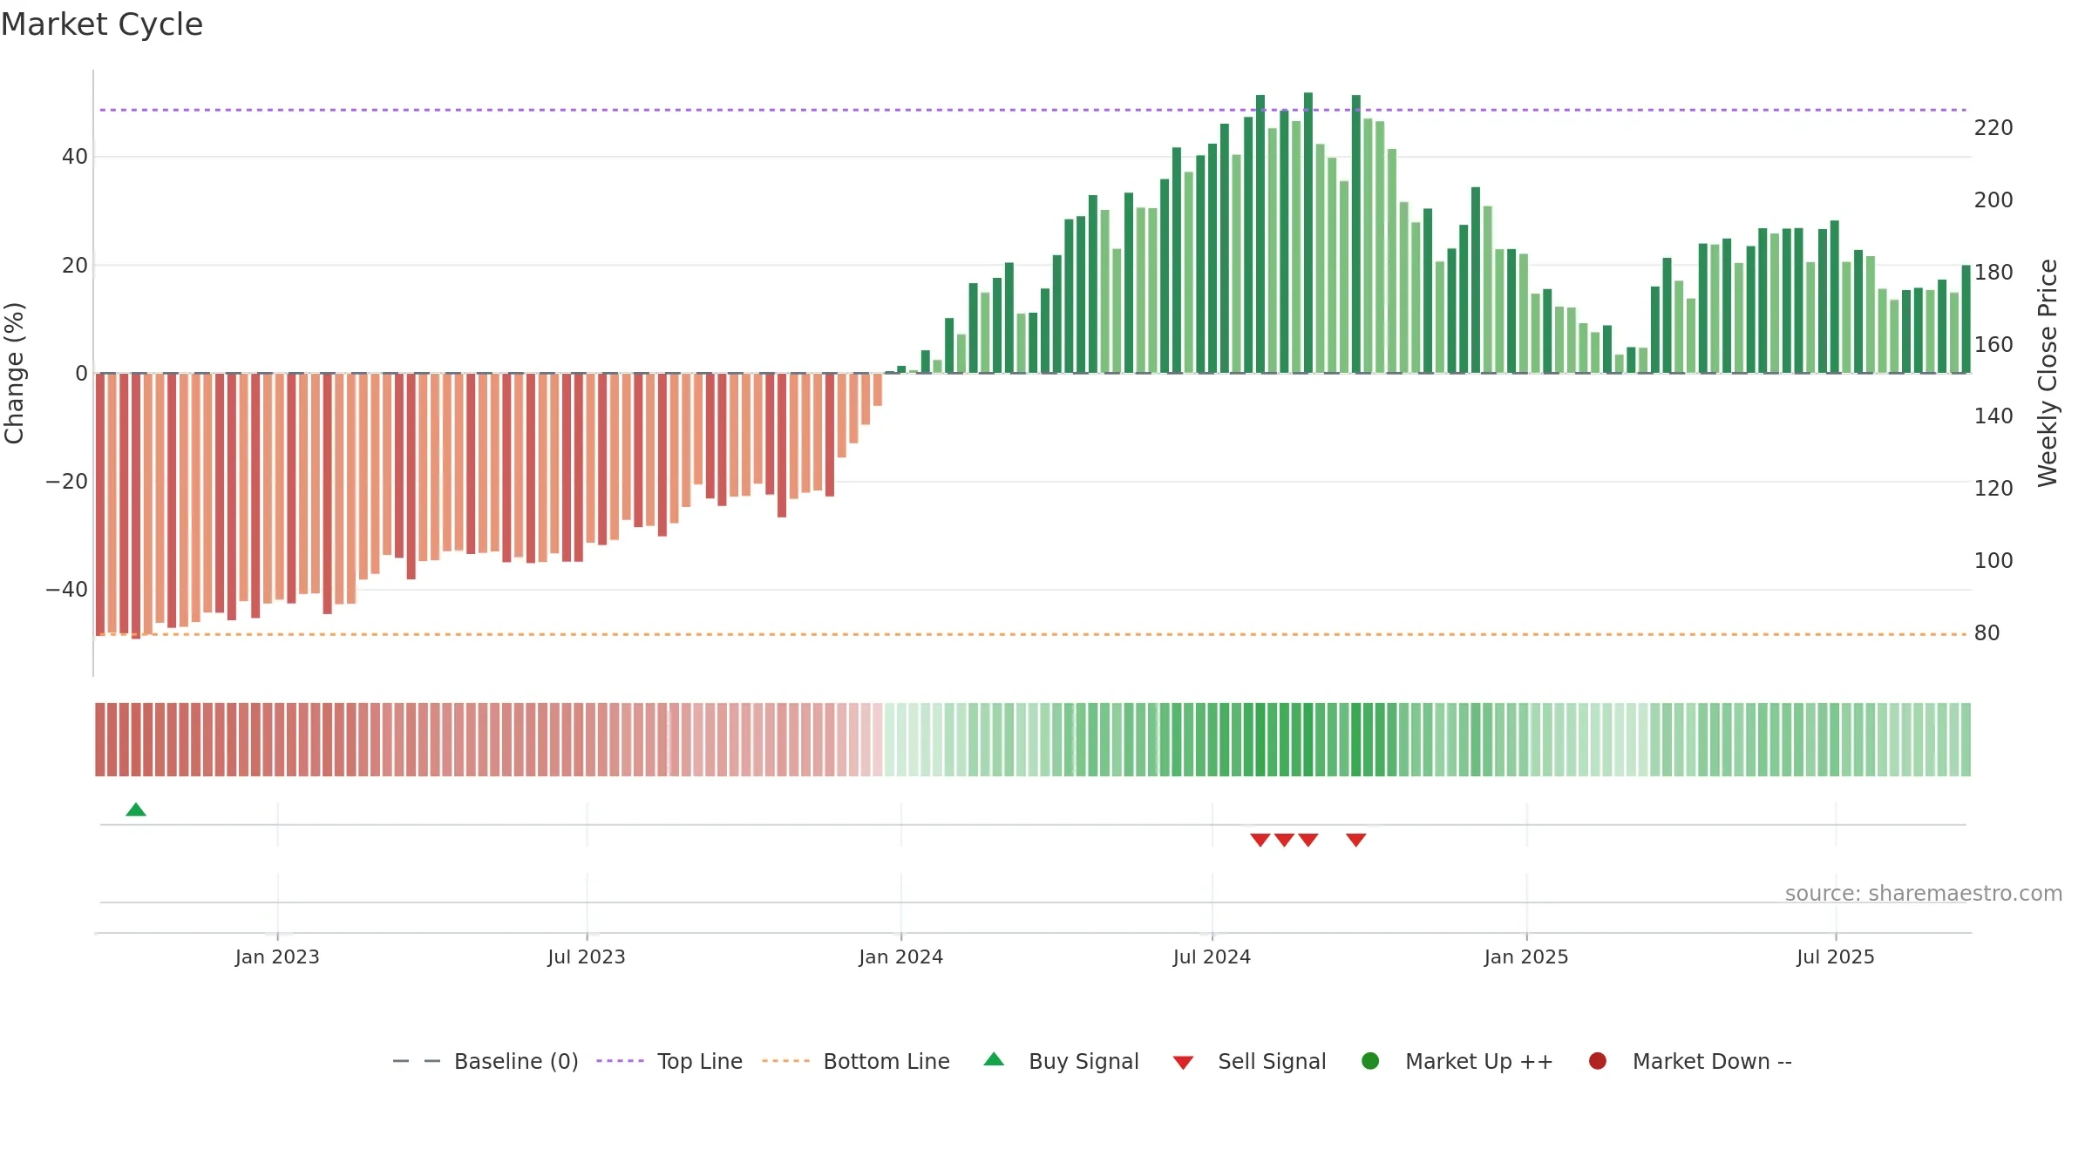Click the 220 tick on the price axis
2092x1176 pixels.
point(1994,128)
